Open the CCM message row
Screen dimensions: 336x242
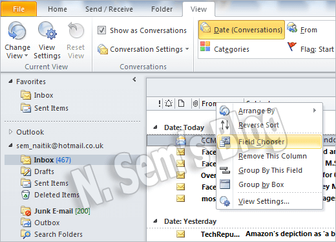click(182, 140)
